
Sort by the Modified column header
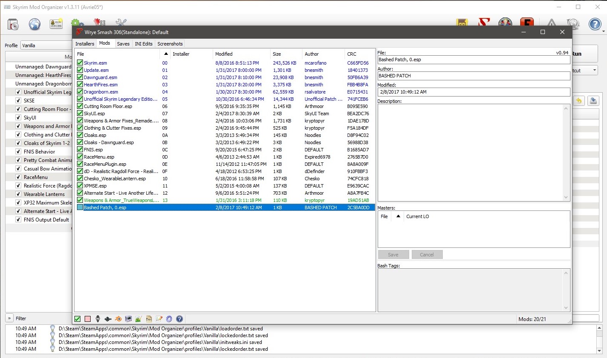tap(241, 54)
